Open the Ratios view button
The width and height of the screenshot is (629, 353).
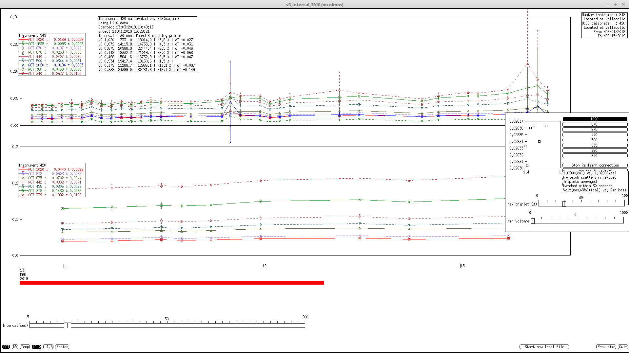tap(62, 347)
